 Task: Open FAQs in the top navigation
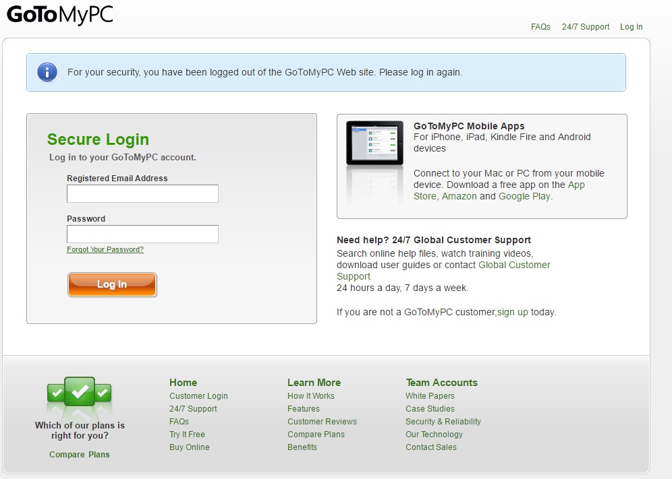[540, 26]
